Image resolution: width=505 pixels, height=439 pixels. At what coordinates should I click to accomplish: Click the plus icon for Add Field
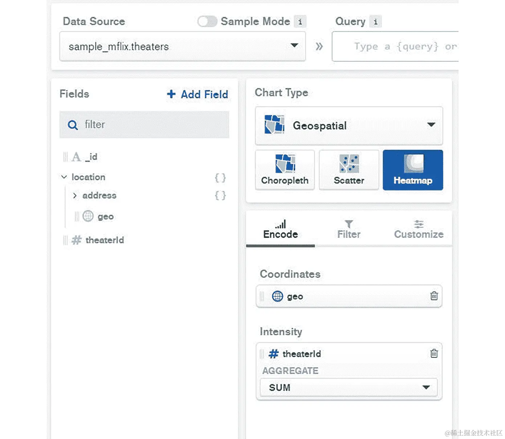(171, 94)
